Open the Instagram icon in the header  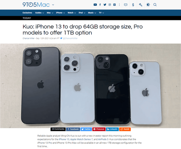(x=110, y=5)
